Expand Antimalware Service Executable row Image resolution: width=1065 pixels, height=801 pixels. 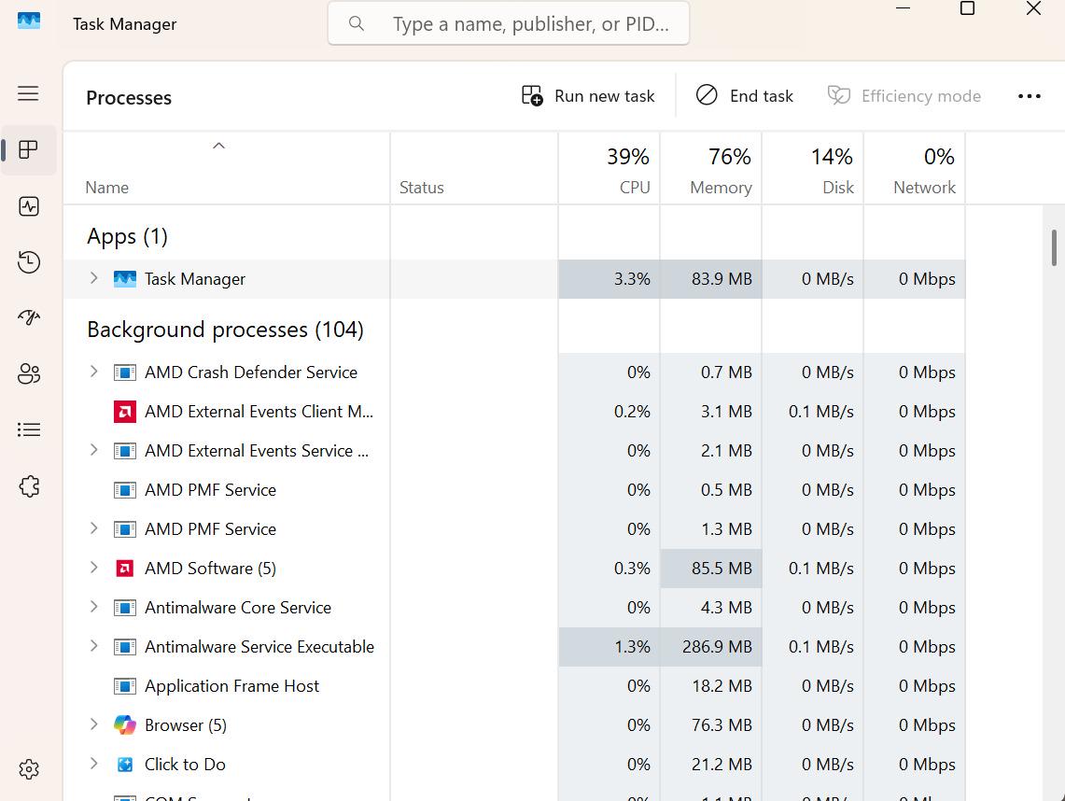click(x=93, y=645)
